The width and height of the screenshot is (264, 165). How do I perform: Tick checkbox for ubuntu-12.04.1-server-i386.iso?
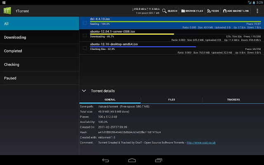pos(85,35)
